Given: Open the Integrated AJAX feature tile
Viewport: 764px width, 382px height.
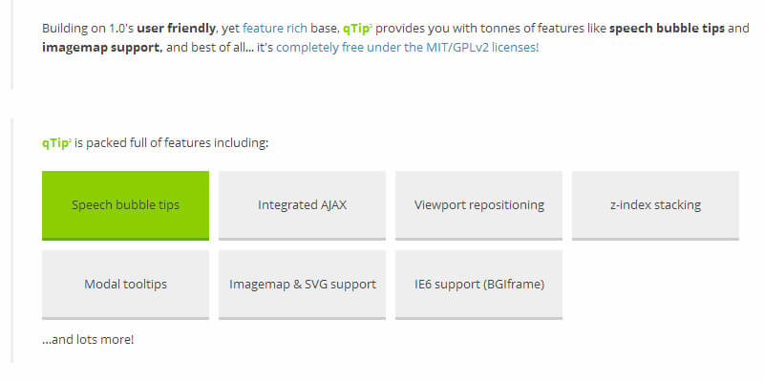Looking at the screenshot, I should [x=302, y=204].
